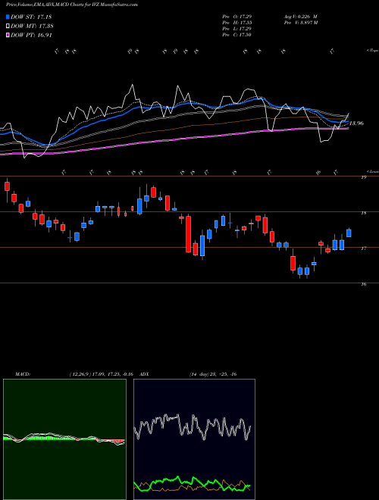This screenshot has width=379, height=500.
Task: Click the '<Tops' label at right edge
Action: (x=372, y=51)
